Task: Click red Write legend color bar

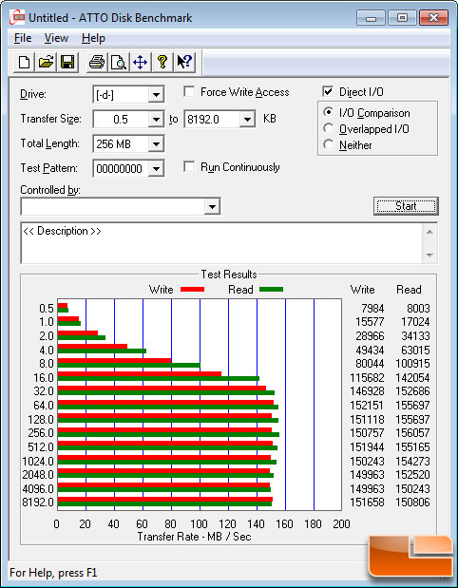Action: click(x=193, y=290)
